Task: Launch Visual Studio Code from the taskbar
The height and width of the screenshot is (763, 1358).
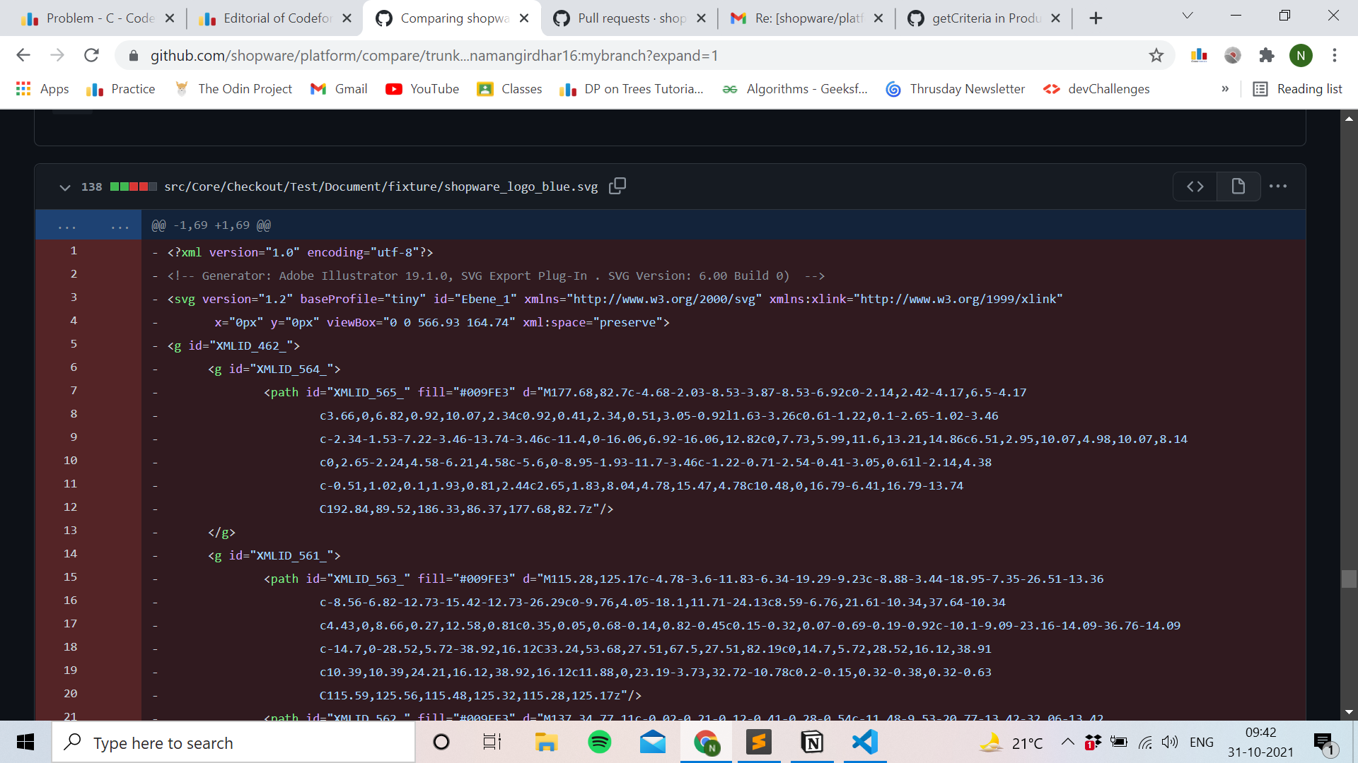Action: [864, 743]
